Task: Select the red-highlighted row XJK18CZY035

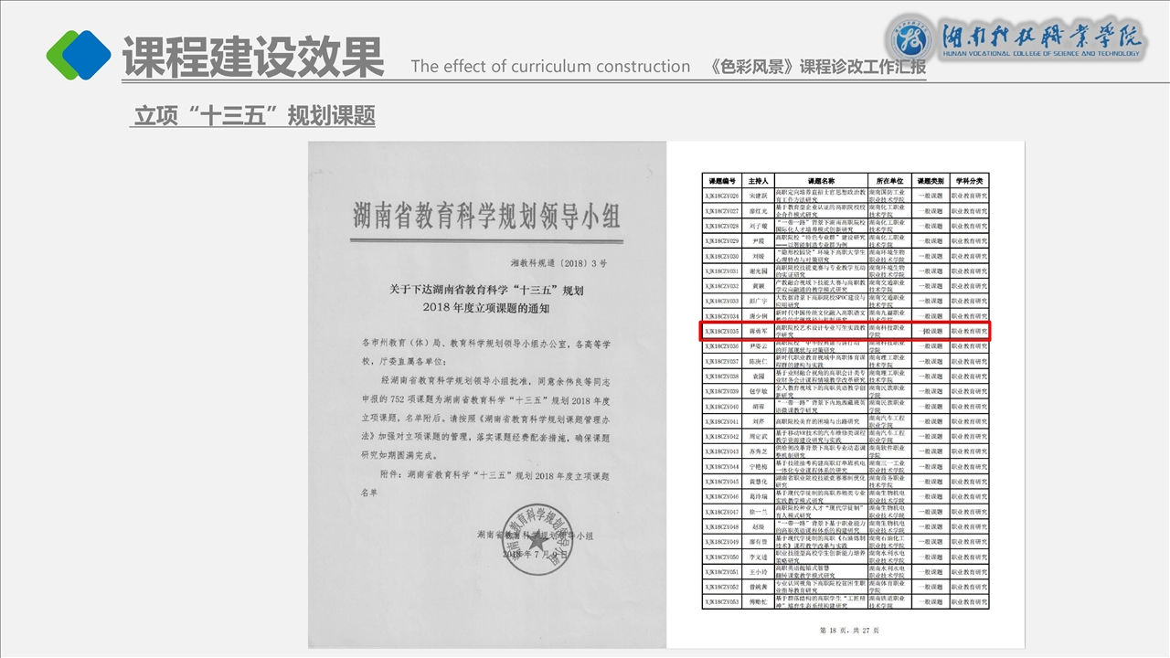Action: (x=846, y=331)
